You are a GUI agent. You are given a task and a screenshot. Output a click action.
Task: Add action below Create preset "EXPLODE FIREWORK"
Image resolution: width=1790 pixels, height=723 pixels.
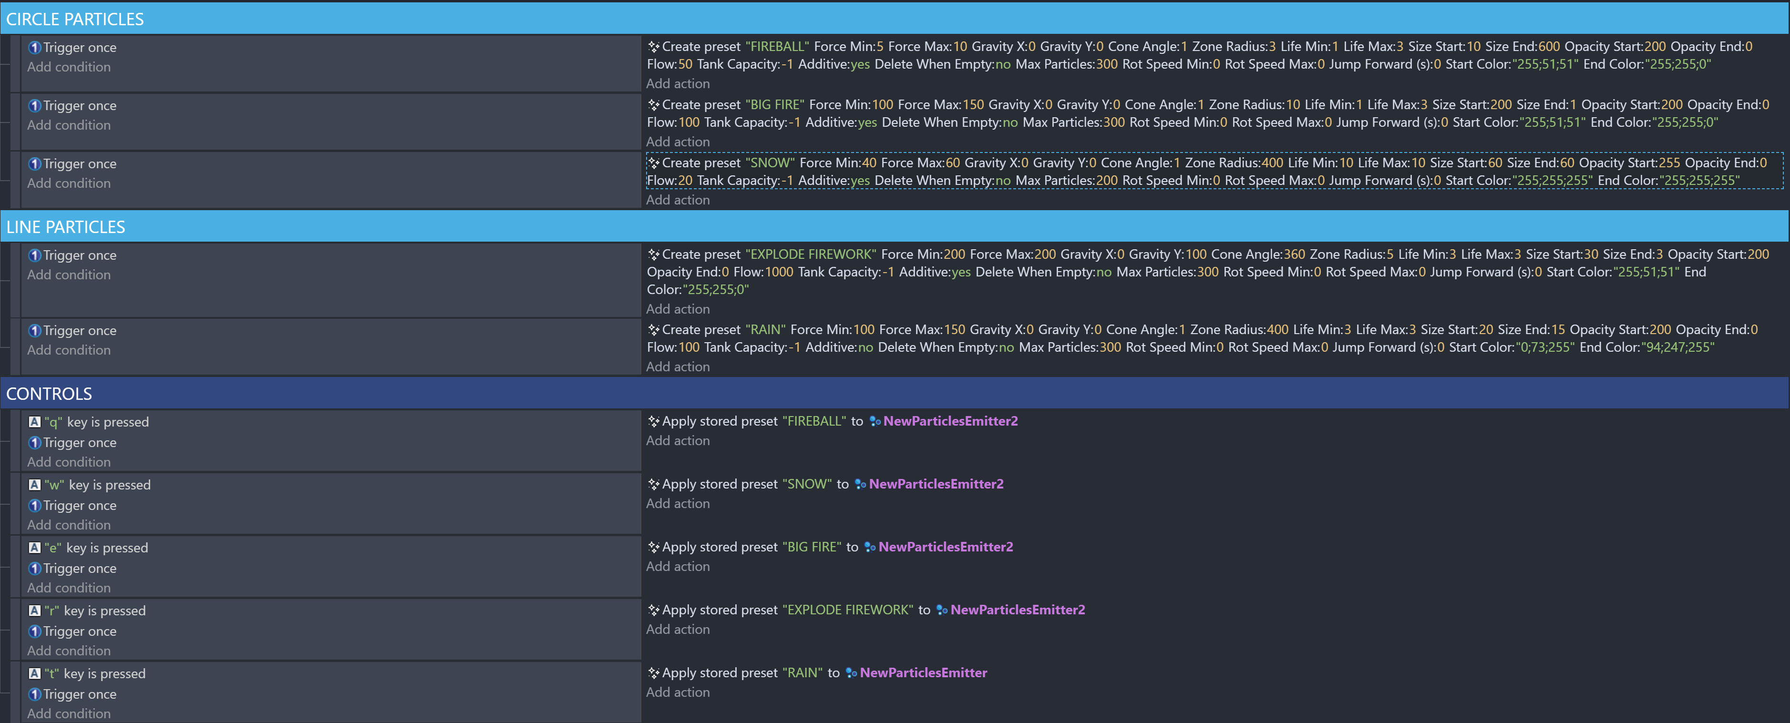[x=678, y=309]
